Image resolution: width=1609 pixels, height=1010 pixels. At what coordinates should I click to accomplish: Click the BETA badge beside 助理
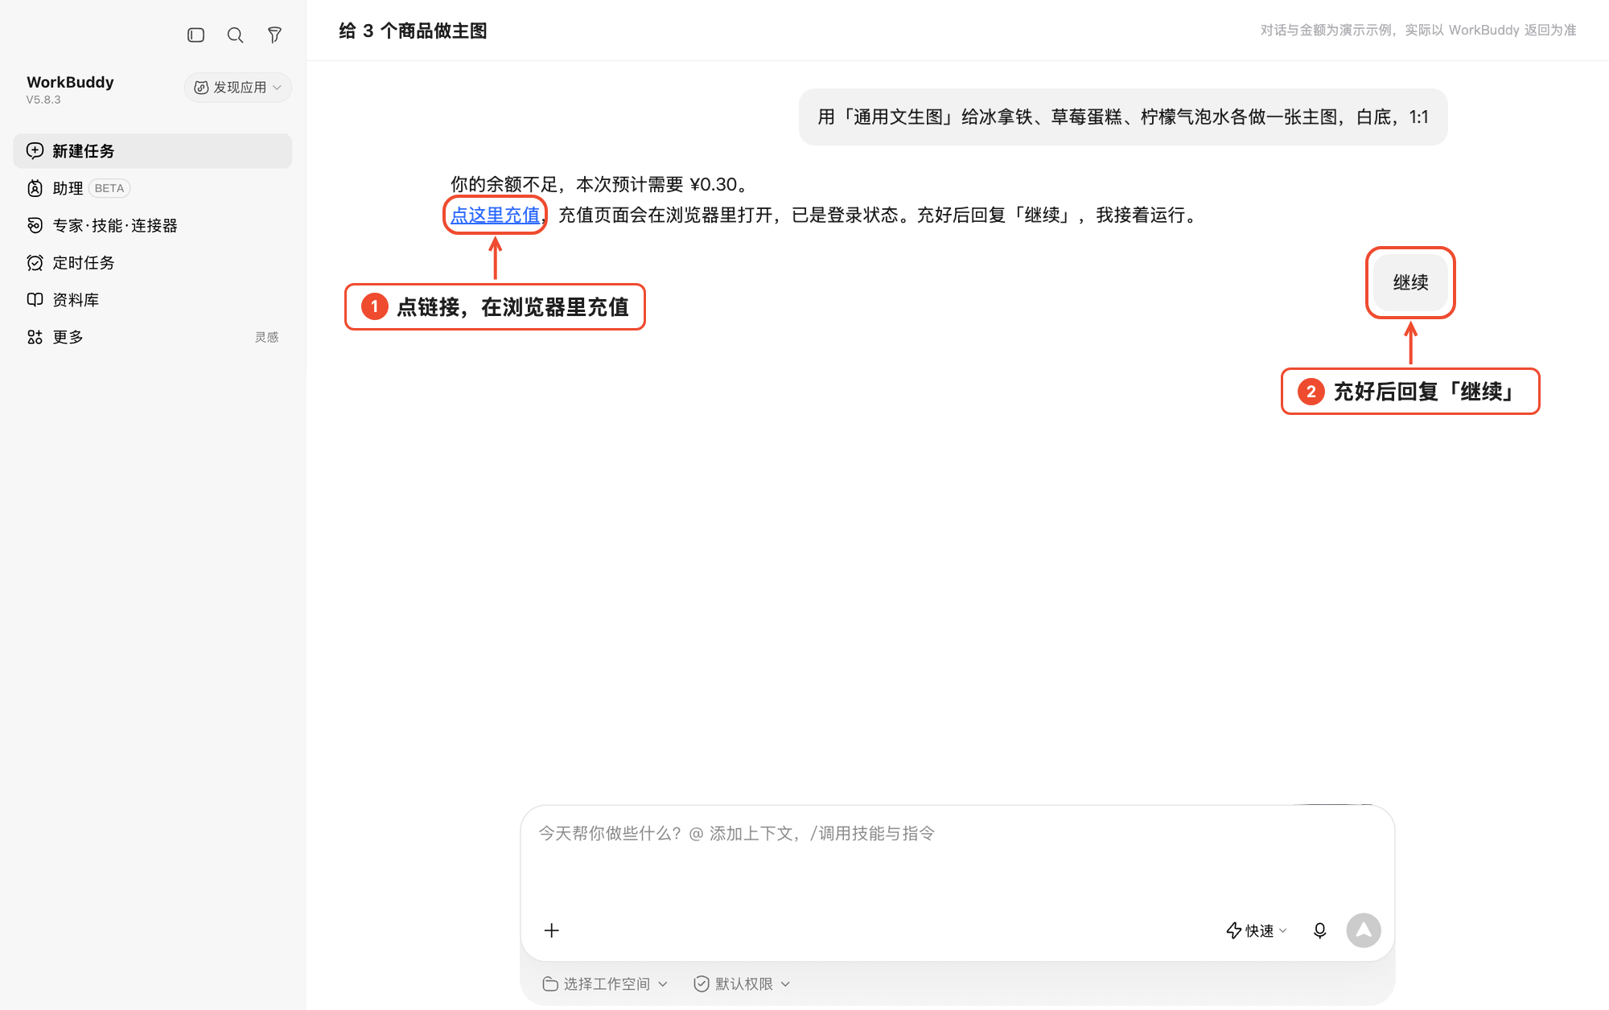pos(109,188)
